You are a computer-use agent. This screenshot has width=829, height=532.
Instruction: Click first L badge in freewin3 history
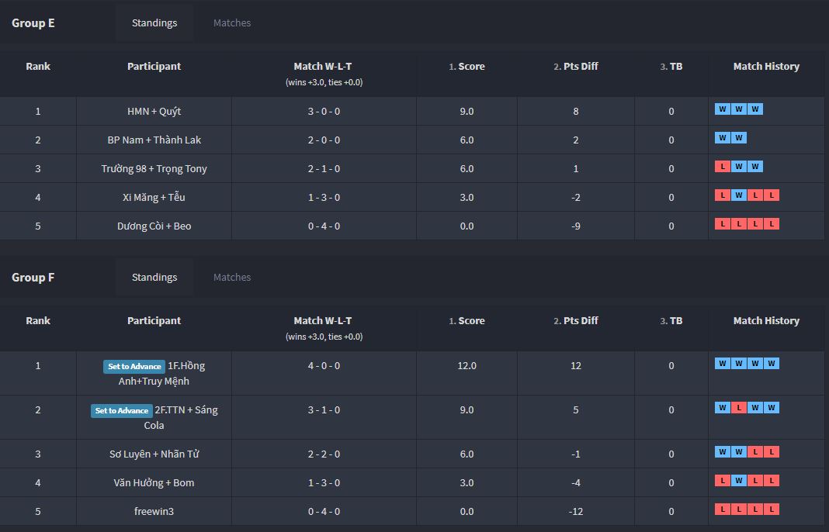click(x=723, y=509)
